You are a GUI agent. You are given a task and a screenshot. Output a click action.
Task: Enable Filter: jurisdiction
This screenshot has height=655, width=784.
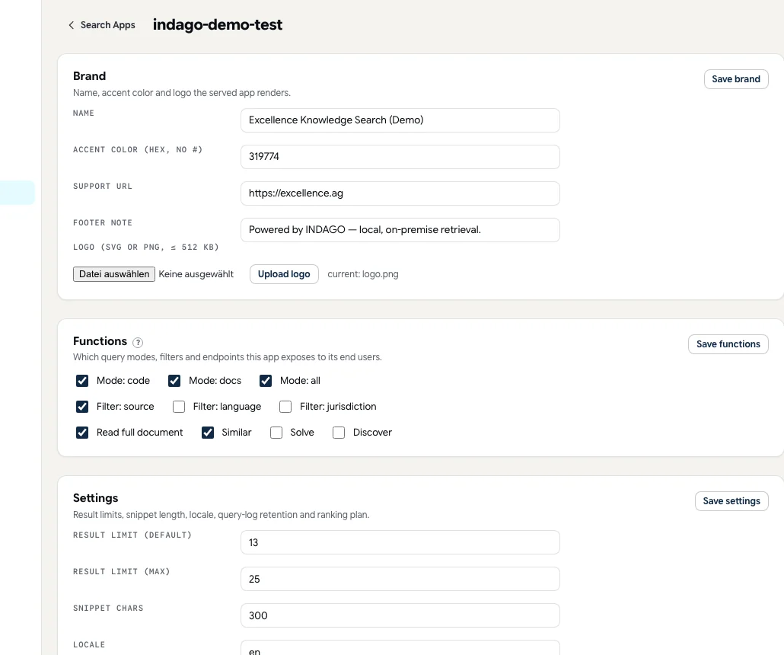(x=285, y=407)
